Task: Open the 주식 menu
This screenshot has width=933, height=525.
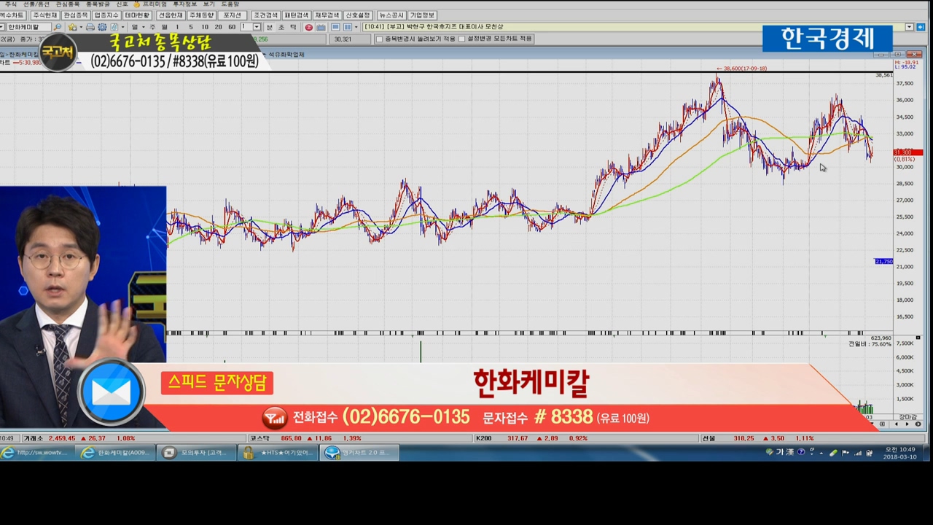Action: click(11, 4)
